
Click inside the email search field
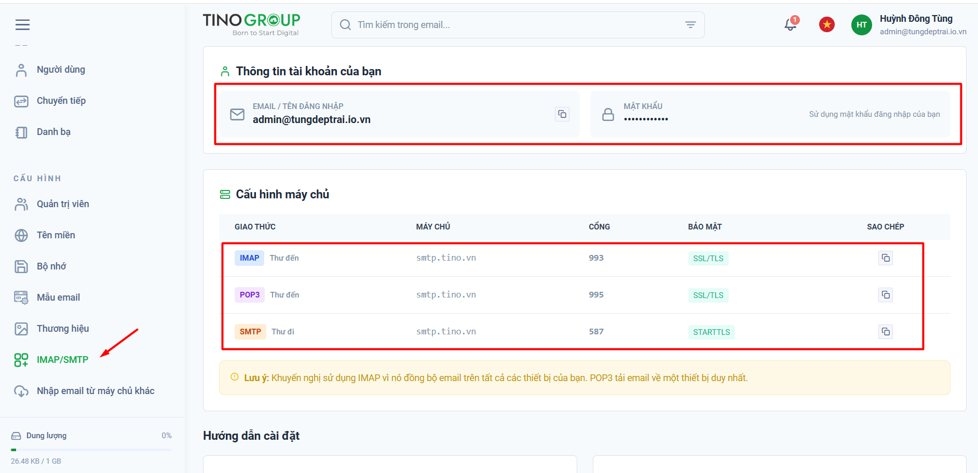(493, 24)
